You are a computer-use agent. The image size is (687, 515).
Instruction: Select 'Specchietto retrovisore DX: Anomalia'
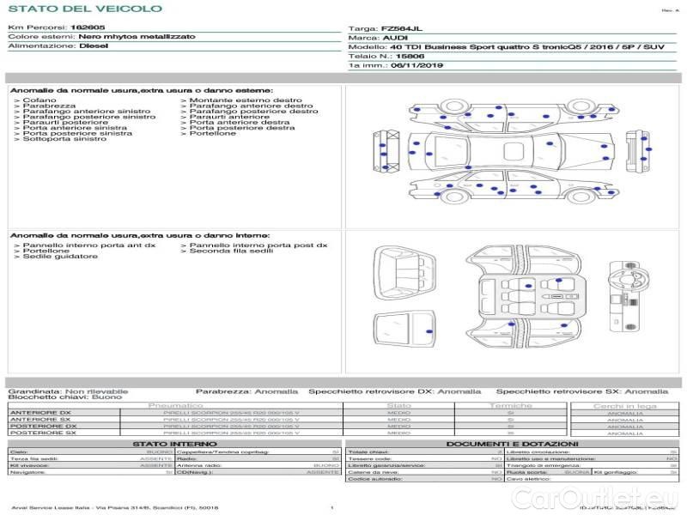[x=394, y=391]
